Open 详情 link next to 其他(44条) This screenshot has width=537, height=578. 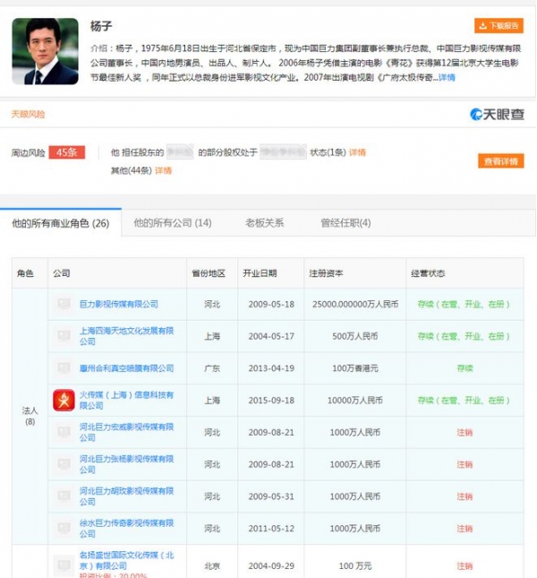coord(163,170)
